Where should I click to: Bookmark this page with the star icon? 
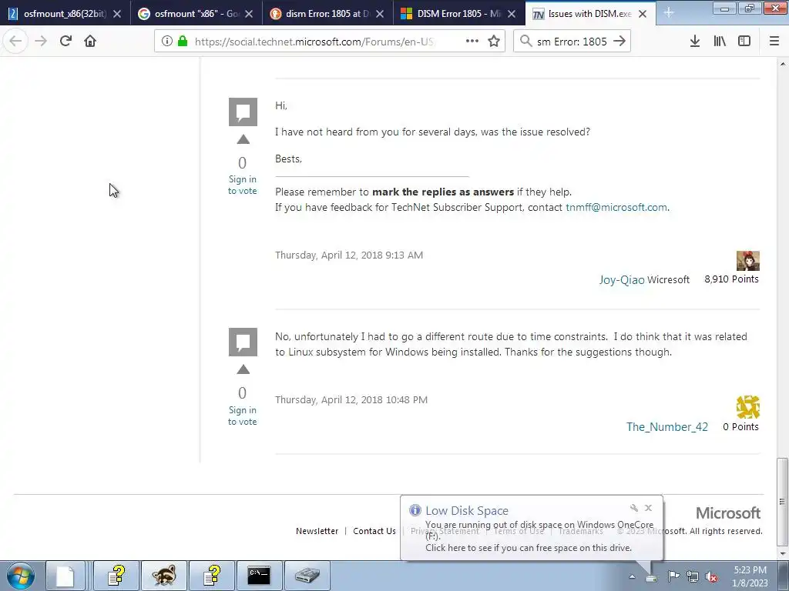point(494,42)
